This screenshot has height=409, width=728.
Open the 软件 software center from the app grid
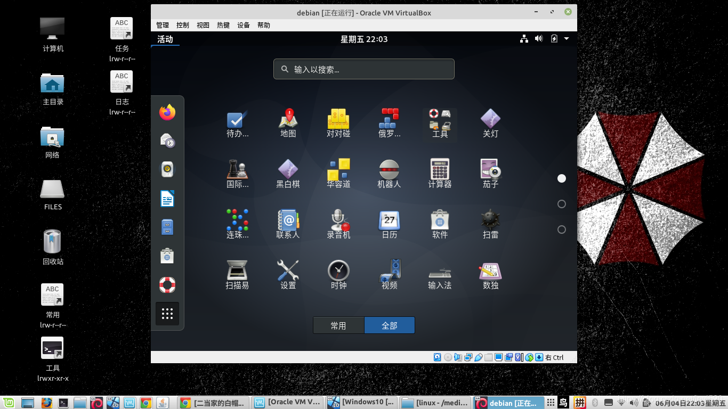440,224
